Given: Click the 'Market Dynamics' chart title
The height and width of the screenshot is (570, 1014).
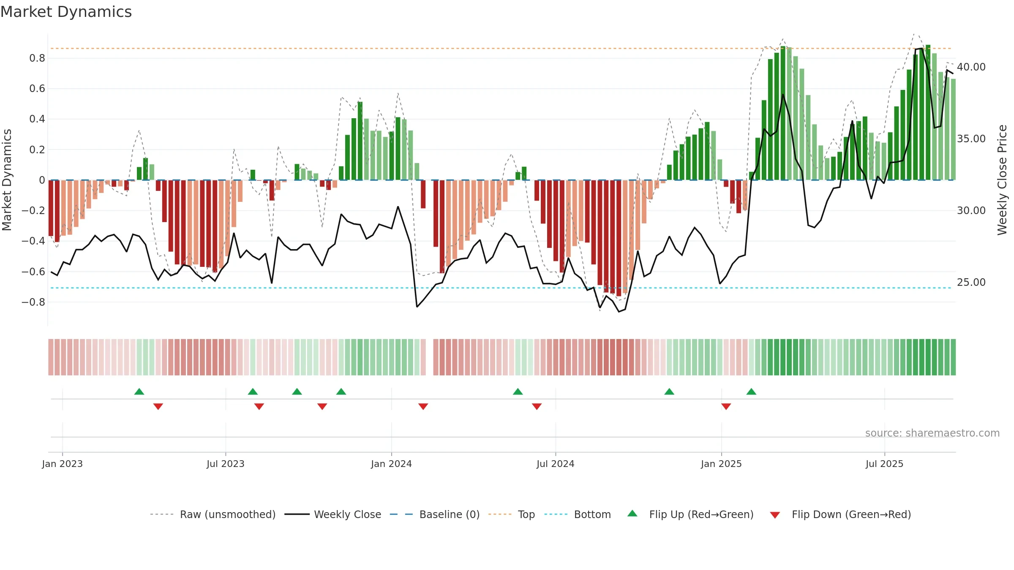Looking at the screenshot, I should (x=66, y=12).
